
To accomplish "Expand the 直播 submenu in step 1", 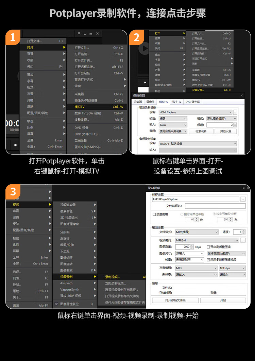I will (43, 54).
